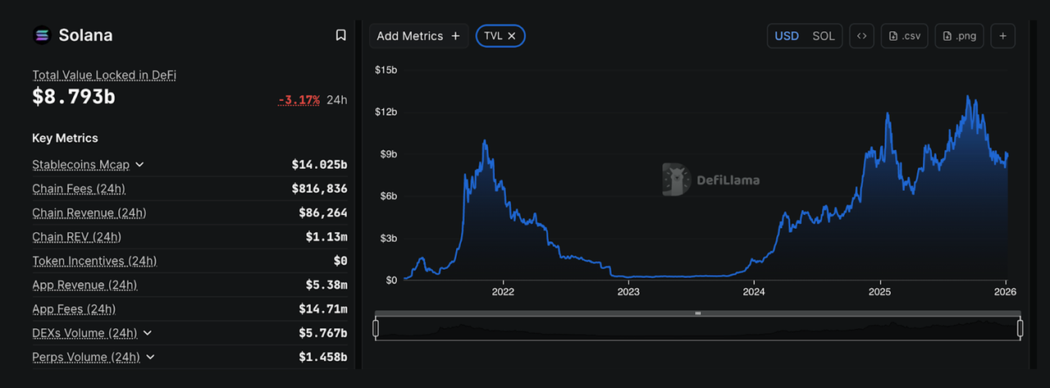Click the $14.71m app fees value
1050x388 pixels.
(x=323, y=309)
